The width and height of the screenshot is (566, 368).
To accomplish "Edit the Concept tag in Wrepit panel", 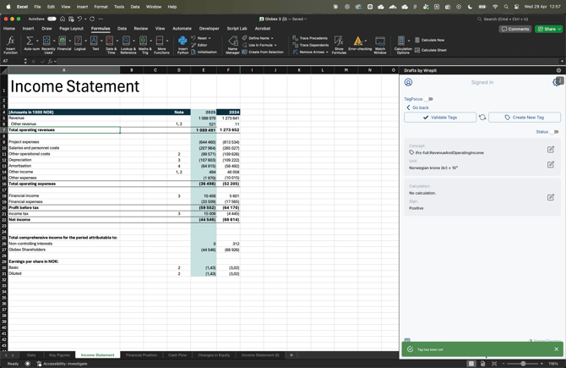I will point(551,149).
